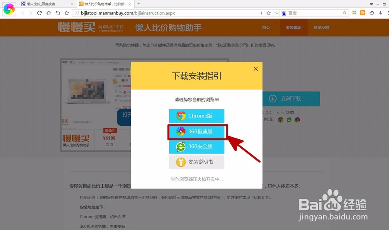Open the 安装说明 navigation item
Viewport: 389px width, 230px height.
[x=293, y=28]
